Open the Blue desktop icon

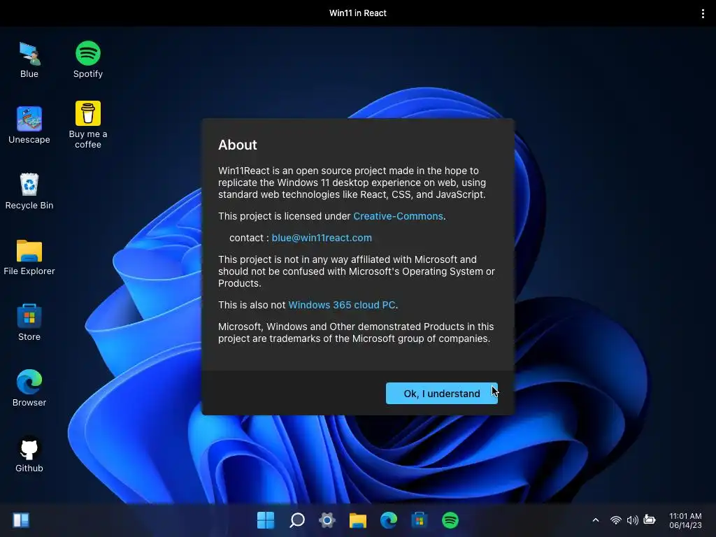tap(29, 59)
